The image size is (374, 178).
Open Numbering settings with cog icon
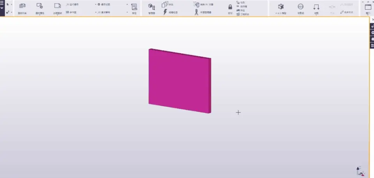point(104,4)
